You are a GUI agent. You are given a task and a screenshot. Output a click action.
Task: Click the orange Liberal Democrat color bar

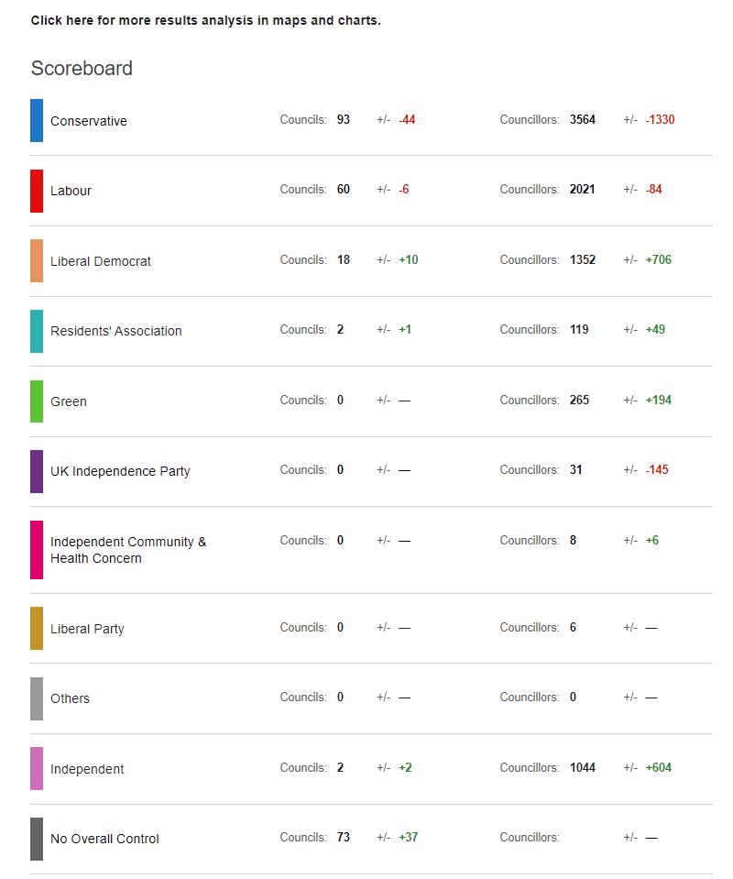click(37, 261)
